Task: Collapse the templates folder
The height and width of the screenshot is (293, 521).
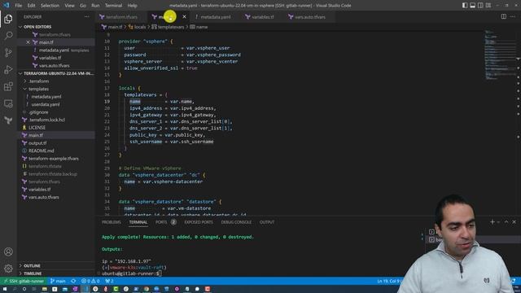Action: click(x=38, y=89)
